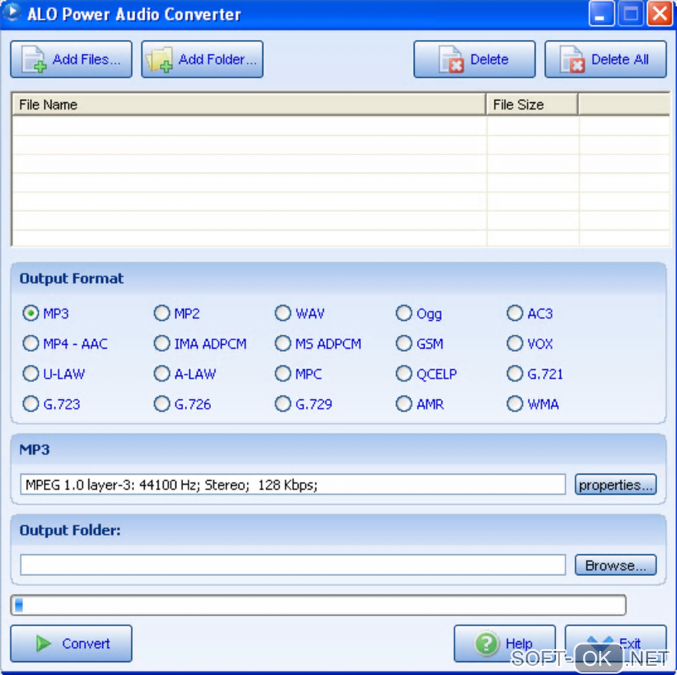Open the Help button
This screenshot has width=677, height=675.
[x=504, y=643]
